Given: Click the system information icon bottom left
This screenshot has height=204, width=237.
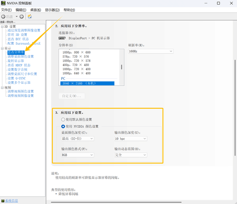Looking at the screenshot, I should click(x=3, y=201).
